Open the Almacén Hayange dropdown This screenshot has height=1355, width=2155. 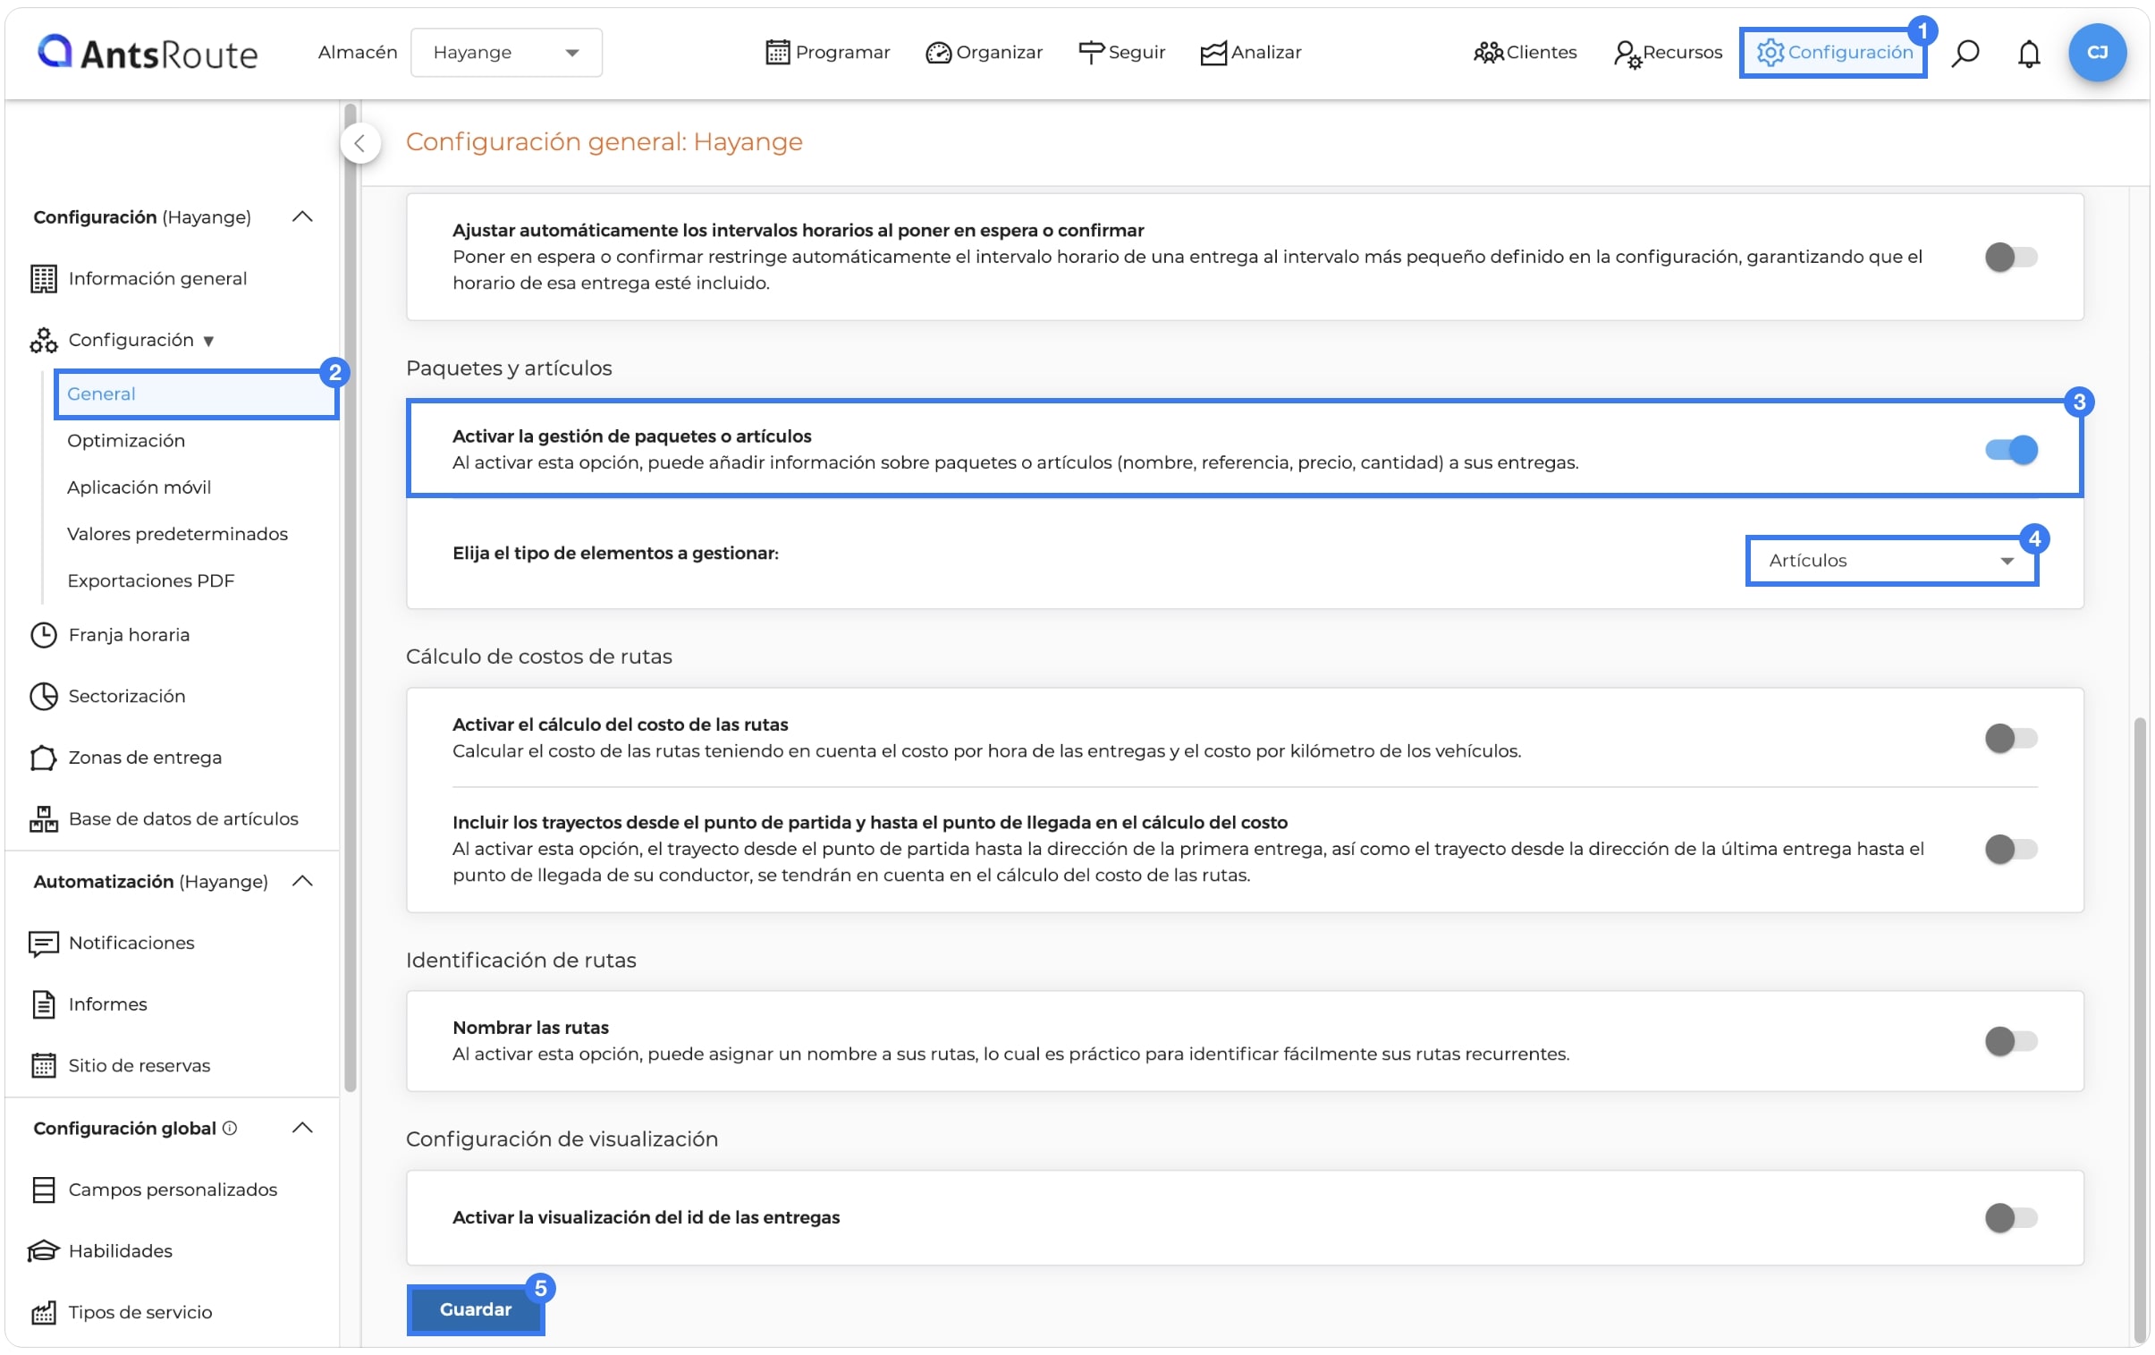pyautogui.click(x=505, y=53)
